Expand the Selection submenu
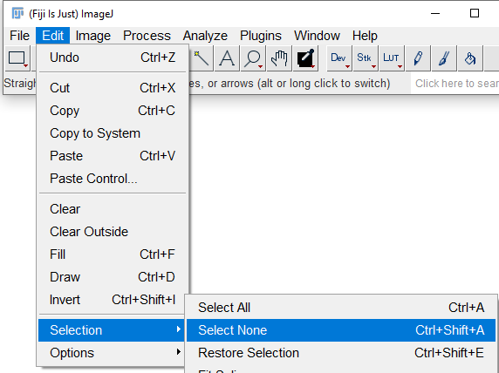 pos(111,330)
